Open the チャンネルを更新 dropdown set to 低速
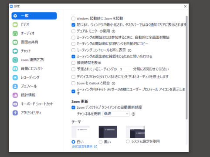This screenshot has height=157, width=210. tap(116, 114)
